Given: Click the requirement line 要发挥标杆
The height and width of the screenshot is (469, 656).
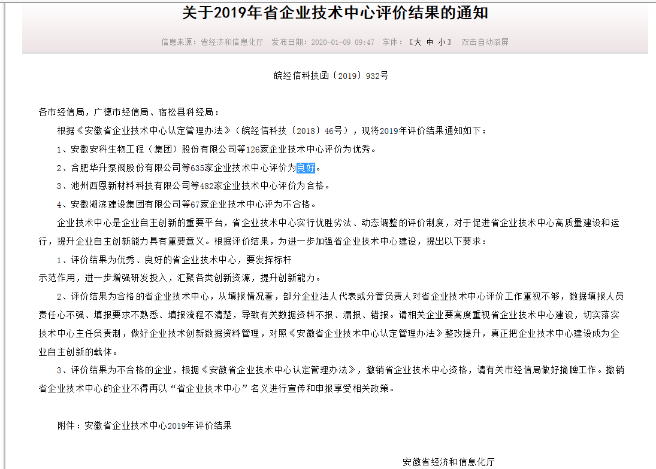Looking at the screenshot, I should [x=174, y=260].
